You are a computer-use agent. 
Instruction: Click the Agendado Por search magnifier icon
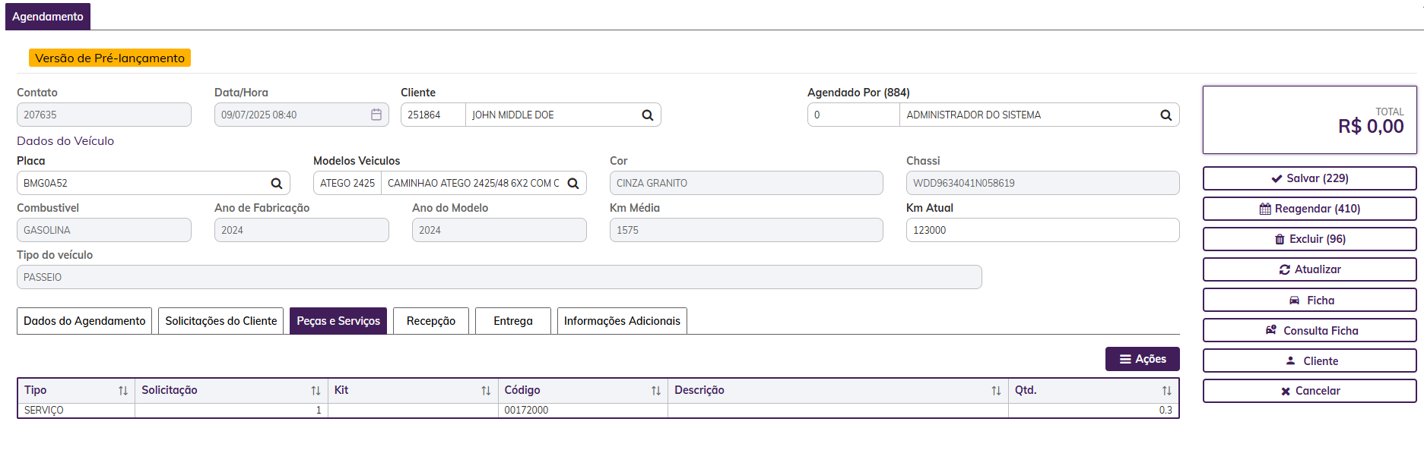(1166, 115)
